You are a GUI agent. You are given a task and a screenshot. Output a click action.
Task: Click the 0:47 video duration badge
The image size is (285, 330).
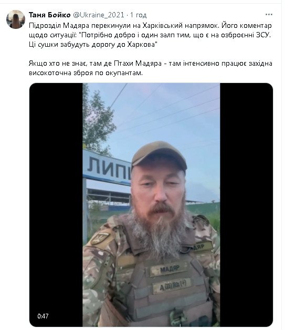(43, 316)
